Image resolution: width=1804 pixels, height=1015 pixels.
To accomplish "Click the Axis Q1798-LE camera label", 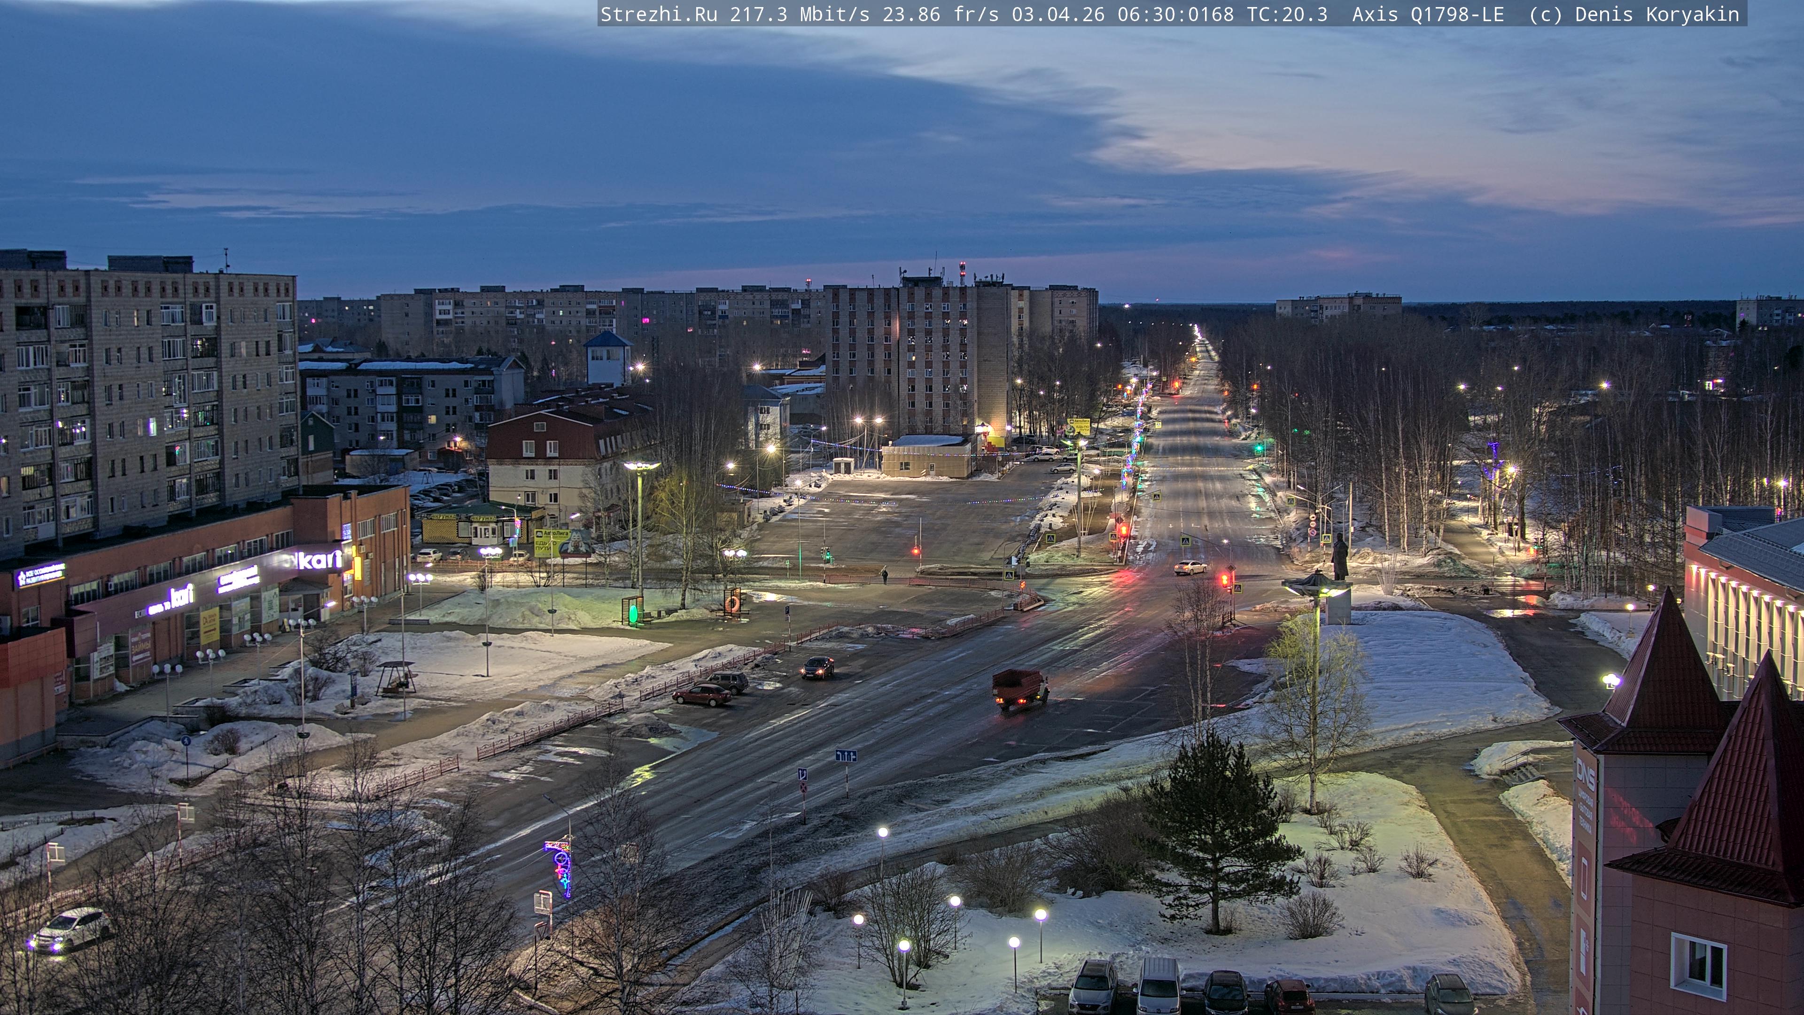I will (x=1428, y=14).
